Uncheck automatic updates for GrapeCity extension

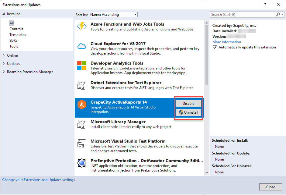[215, 47]
